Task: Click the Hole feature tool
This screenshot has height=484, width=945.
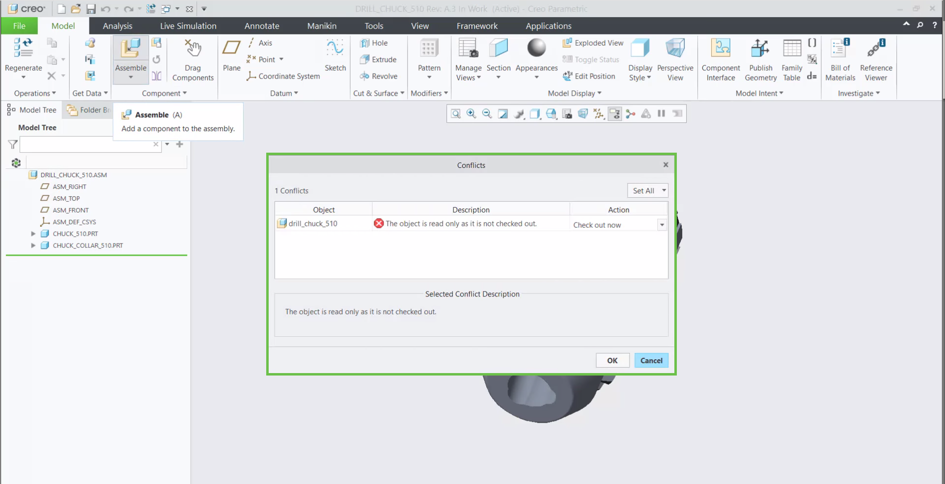Action: [374, 43]
